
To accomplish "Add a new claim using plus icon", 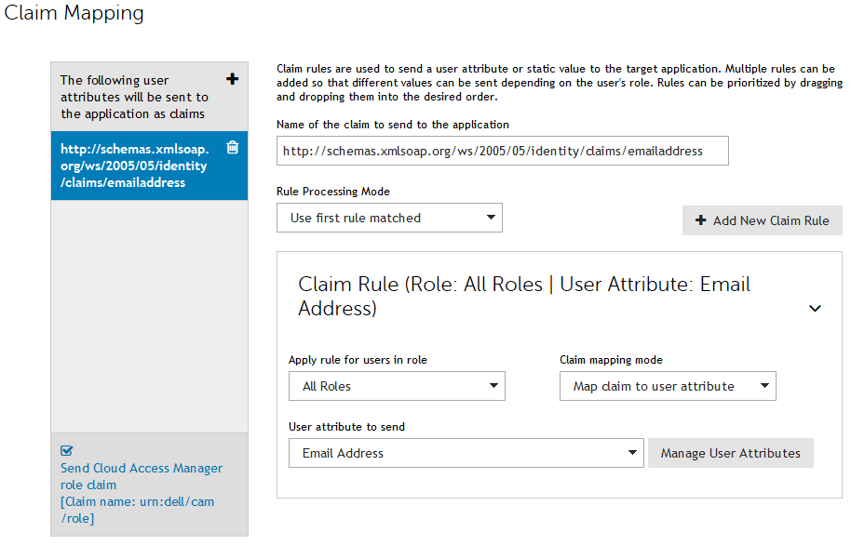I will pyautogui.click(x=233, y=79).
